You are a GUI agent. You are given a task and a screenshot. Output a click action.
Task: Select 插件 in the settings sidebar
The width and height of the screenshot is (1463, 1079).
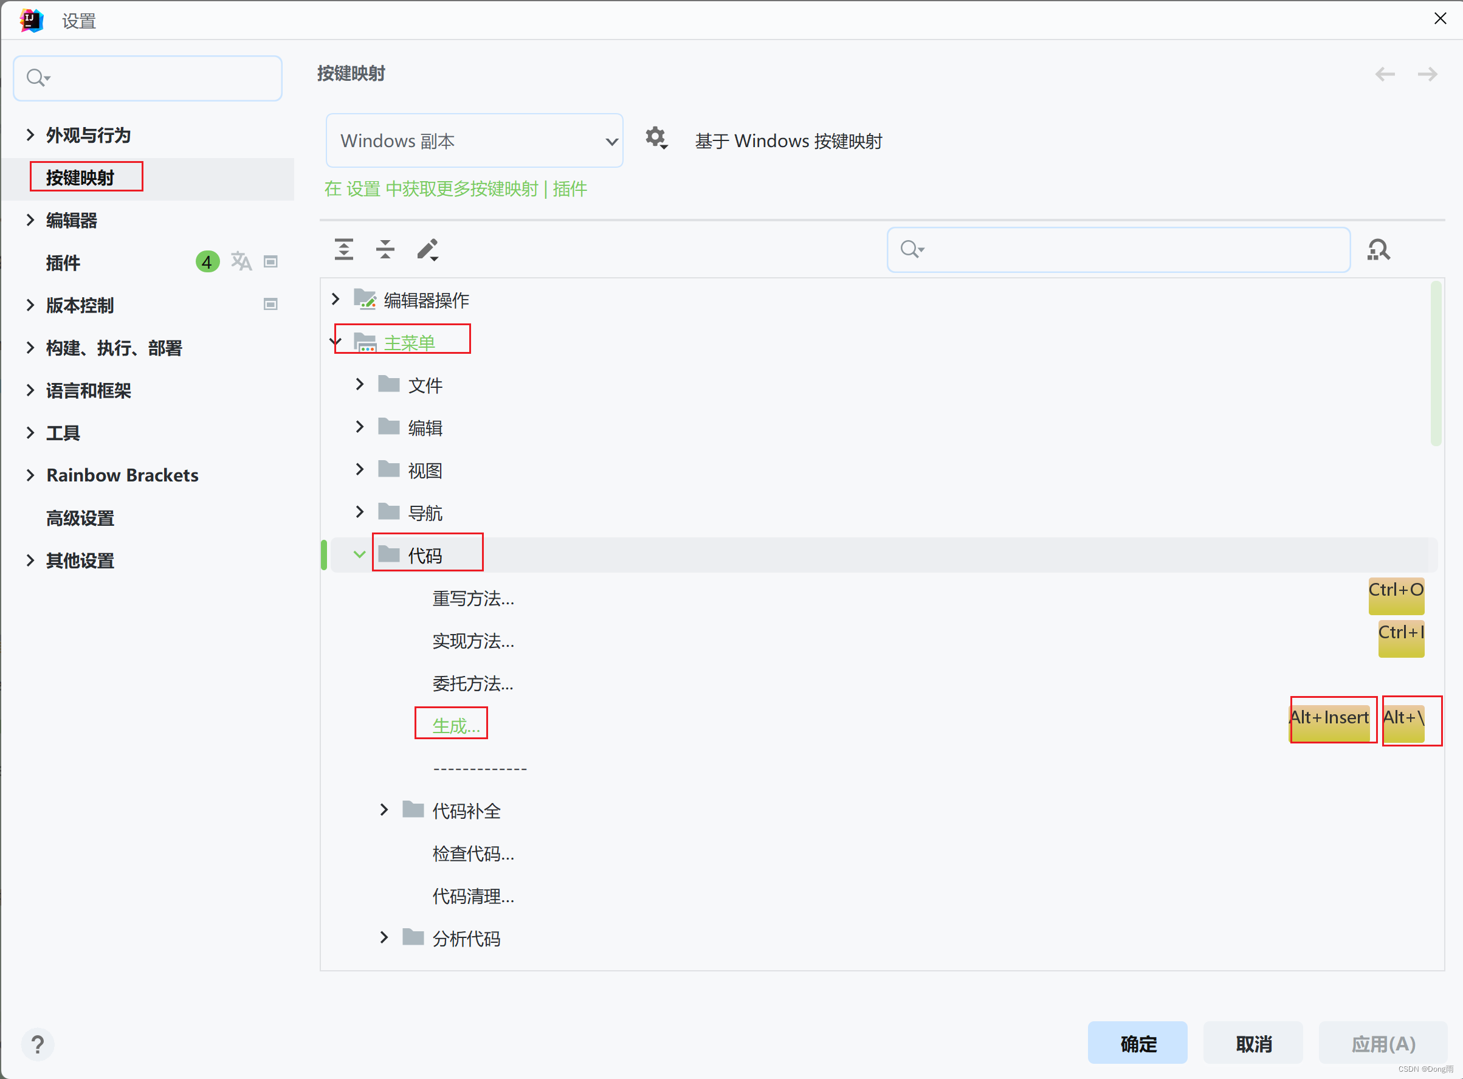point(63,263)
